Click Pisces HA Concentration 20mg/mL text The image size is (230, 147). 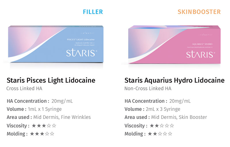tap(62, 101)
